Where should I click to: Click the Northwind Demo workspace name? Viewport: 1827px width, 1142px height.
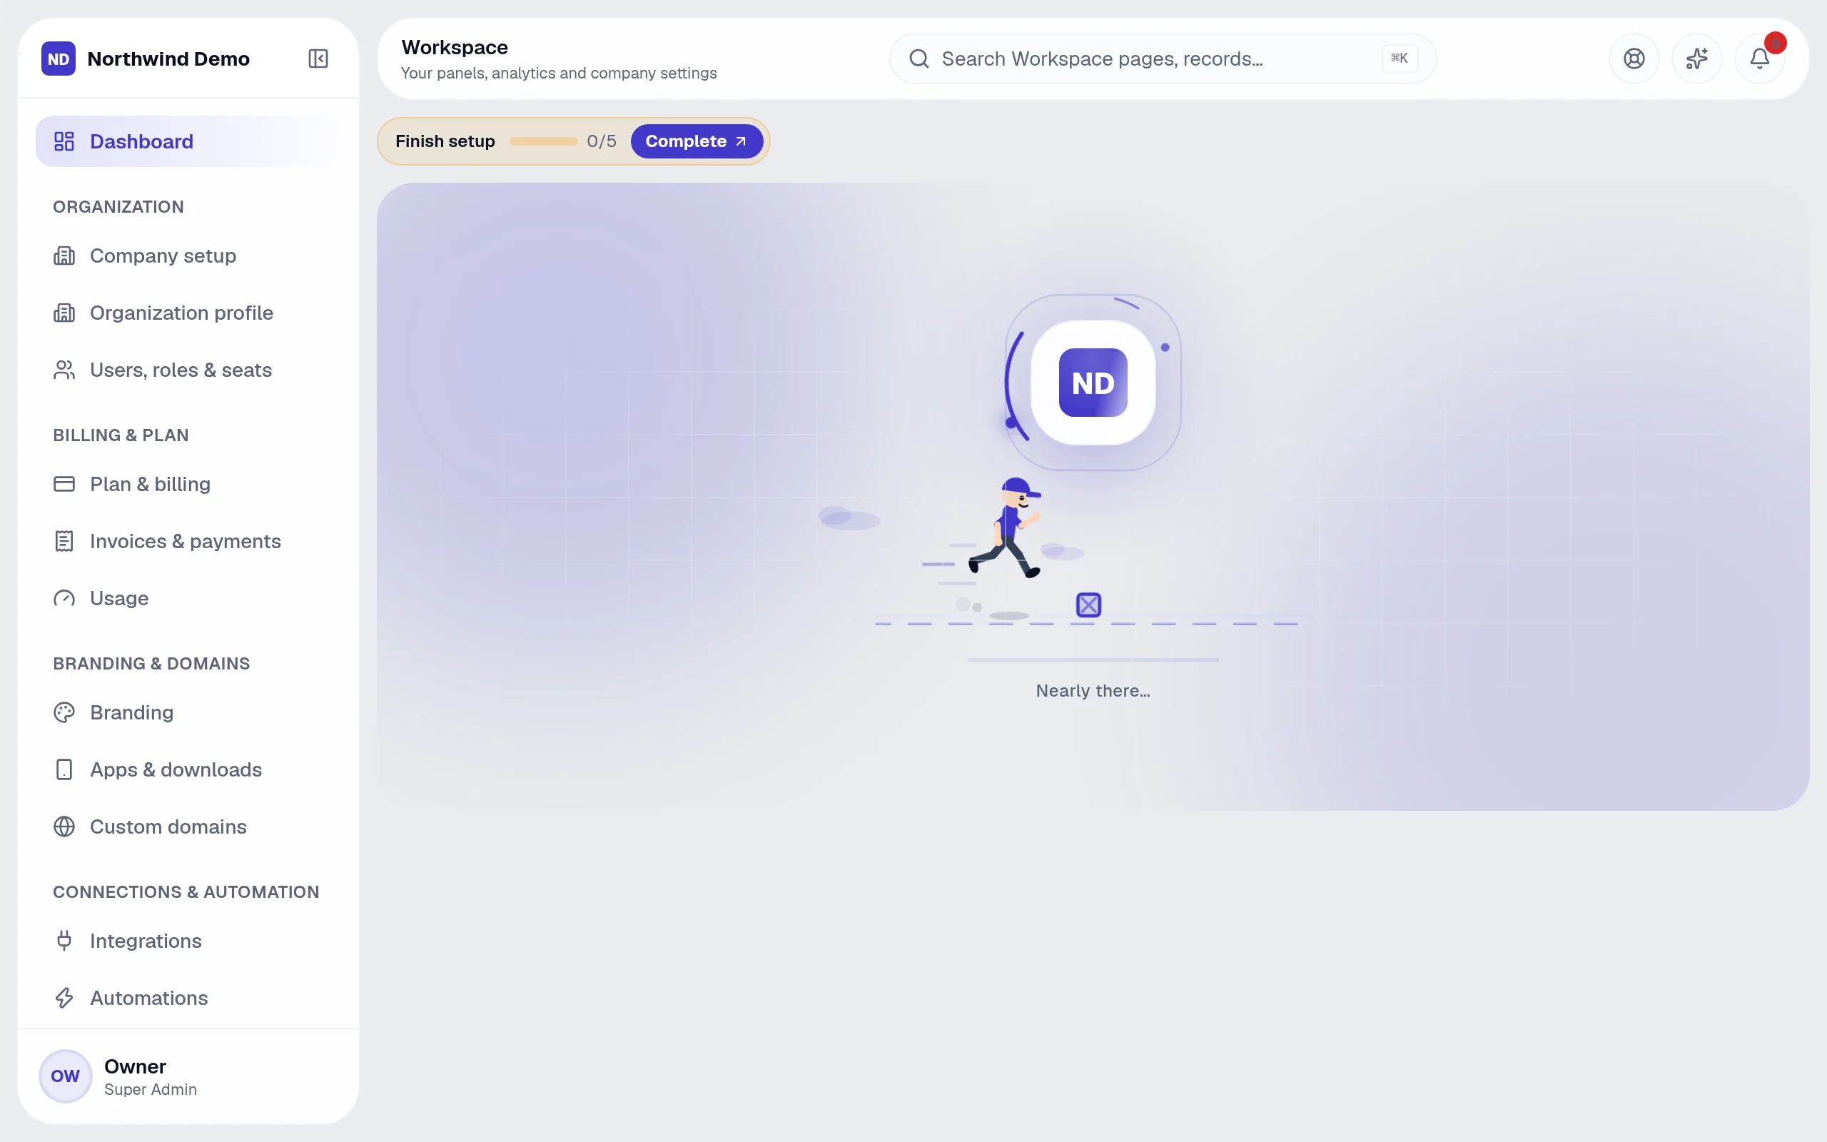coord(168,58)
